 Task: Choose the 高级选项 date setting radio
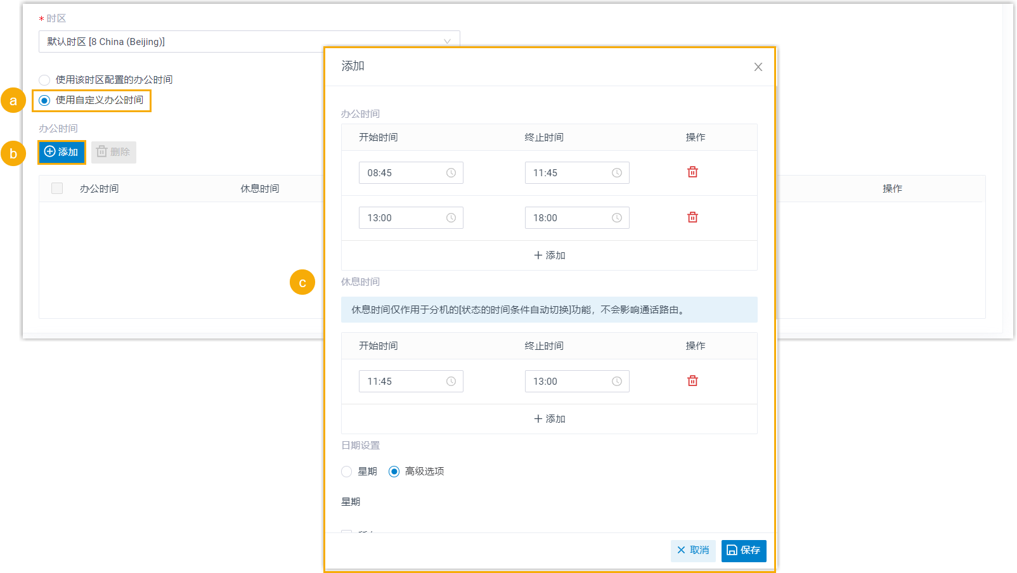coord(394,472)
